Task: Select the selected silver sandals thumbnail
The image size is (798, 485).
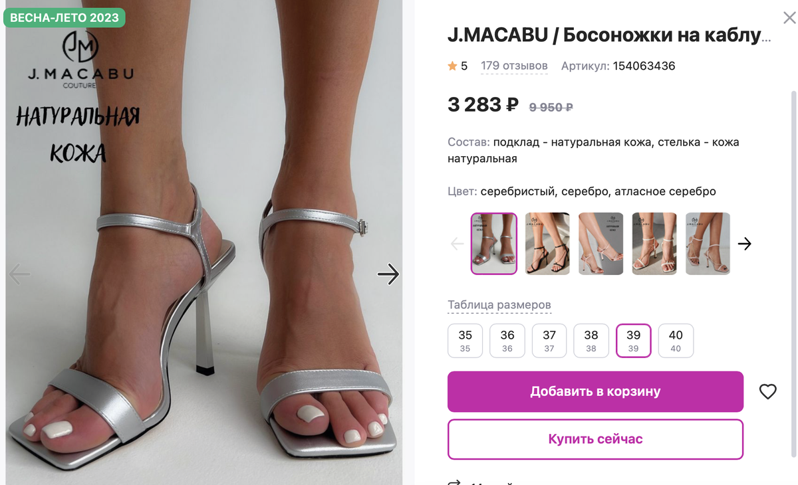Action: [x=494, y=244]
